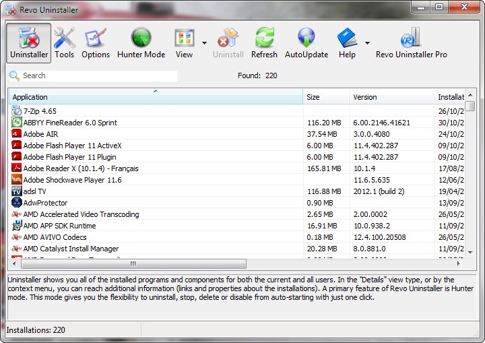Click AMD Accelerated Video Transcoding icon
This screenshot has width=485, height=343.
(16, 214)
